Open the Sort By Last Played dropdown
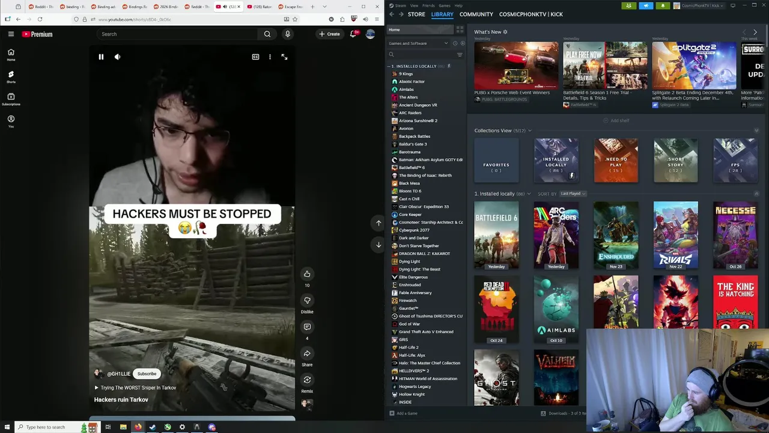769x433 pixels. (573, 194)
